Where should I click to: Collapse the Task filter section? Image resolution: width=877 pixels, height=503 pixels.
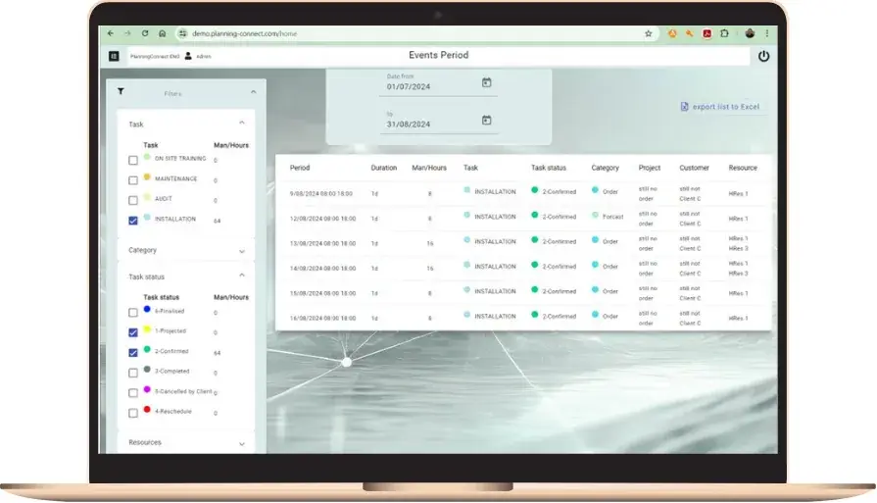click(x=242, y=123)
